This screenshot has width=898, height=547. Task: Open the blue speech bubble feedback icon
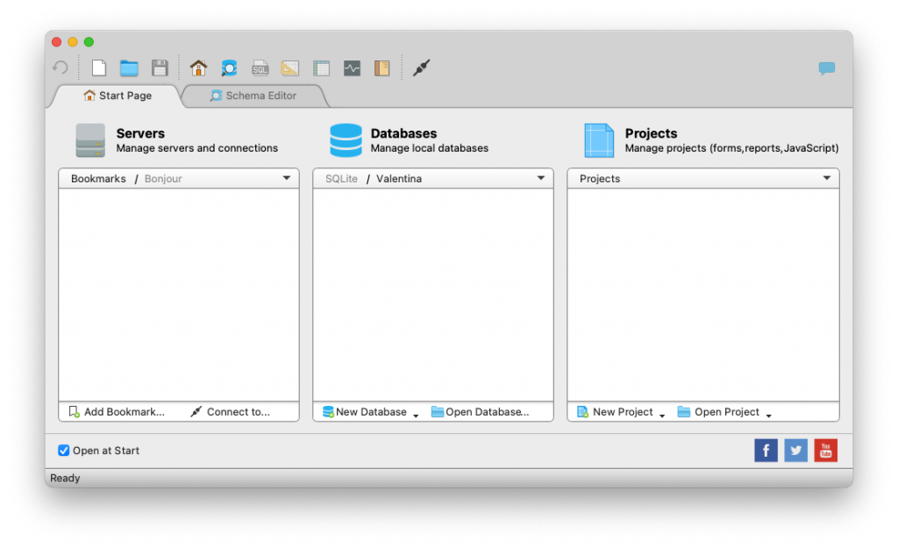[826, 68]
